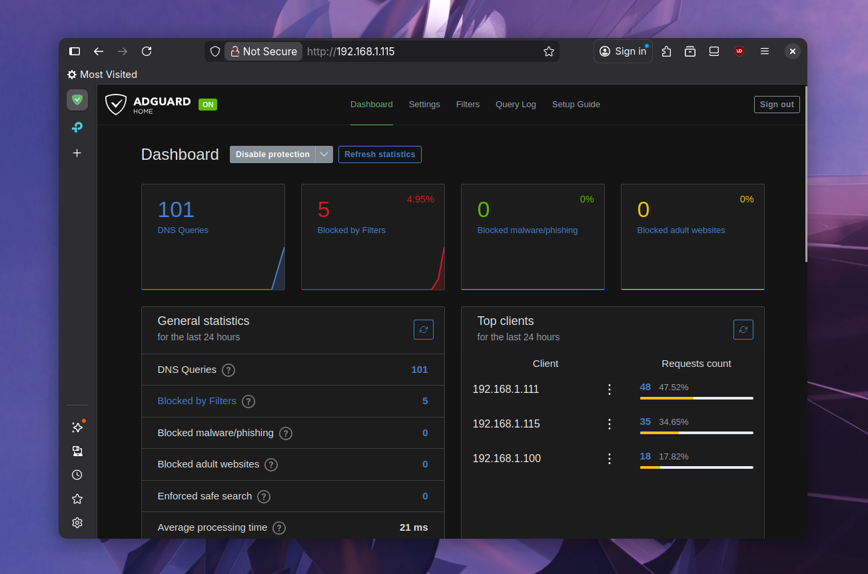Viewport: 868px width, 574px height.
Task: Open options menu for client 192.168.1.100
Action: pos(609,459)
